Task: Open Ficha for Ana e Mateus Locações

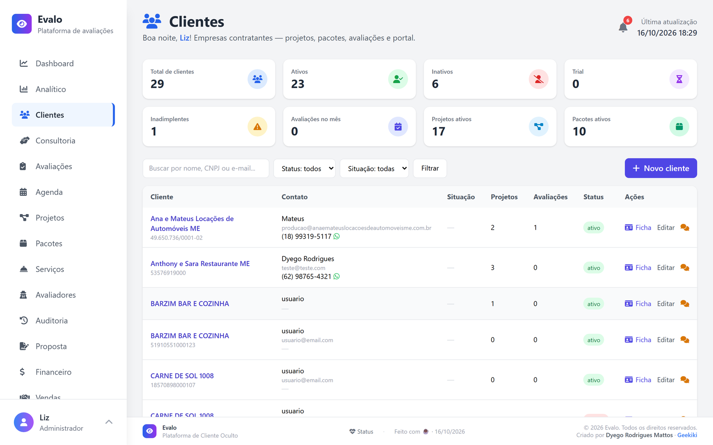Action: [638, 227]
